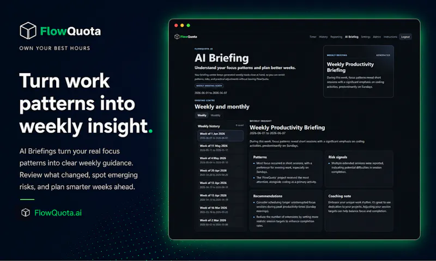
Task: Click the GENERATED status label
Action: click(383, 56)
